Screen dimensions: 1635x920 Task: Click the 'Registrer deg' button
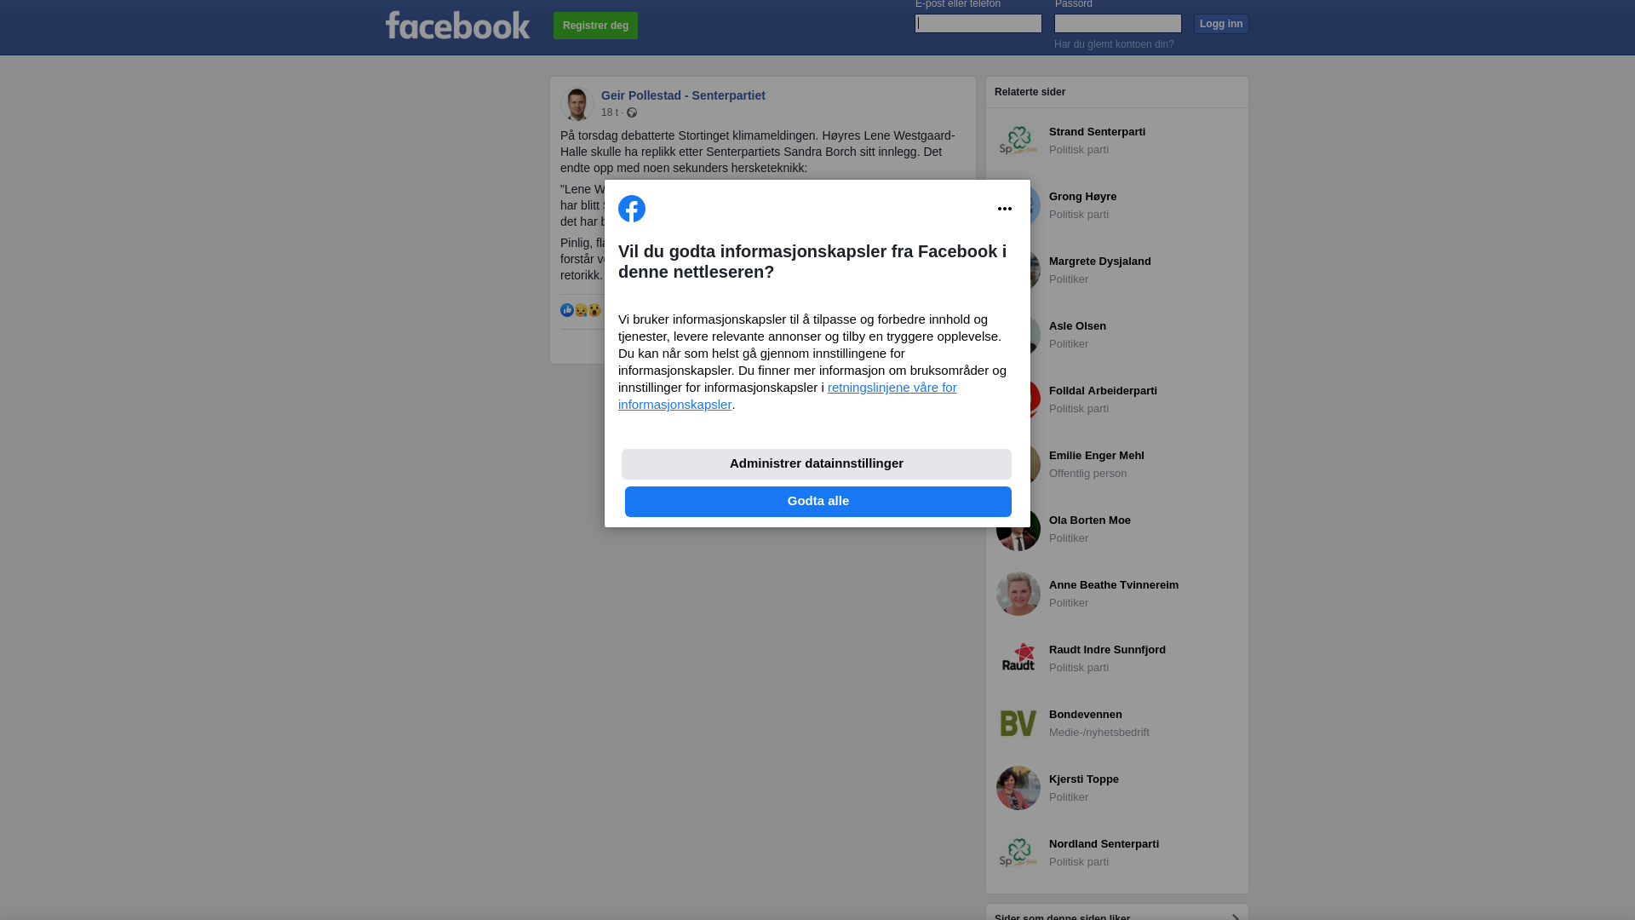point(595,26)
